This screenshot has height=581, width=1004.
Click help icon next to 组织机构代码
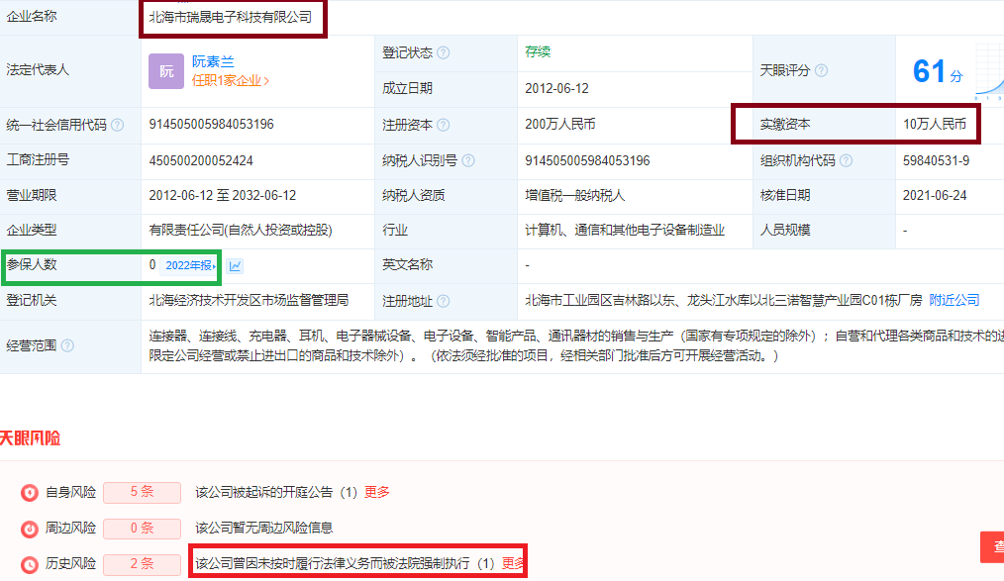click(846, 160)
